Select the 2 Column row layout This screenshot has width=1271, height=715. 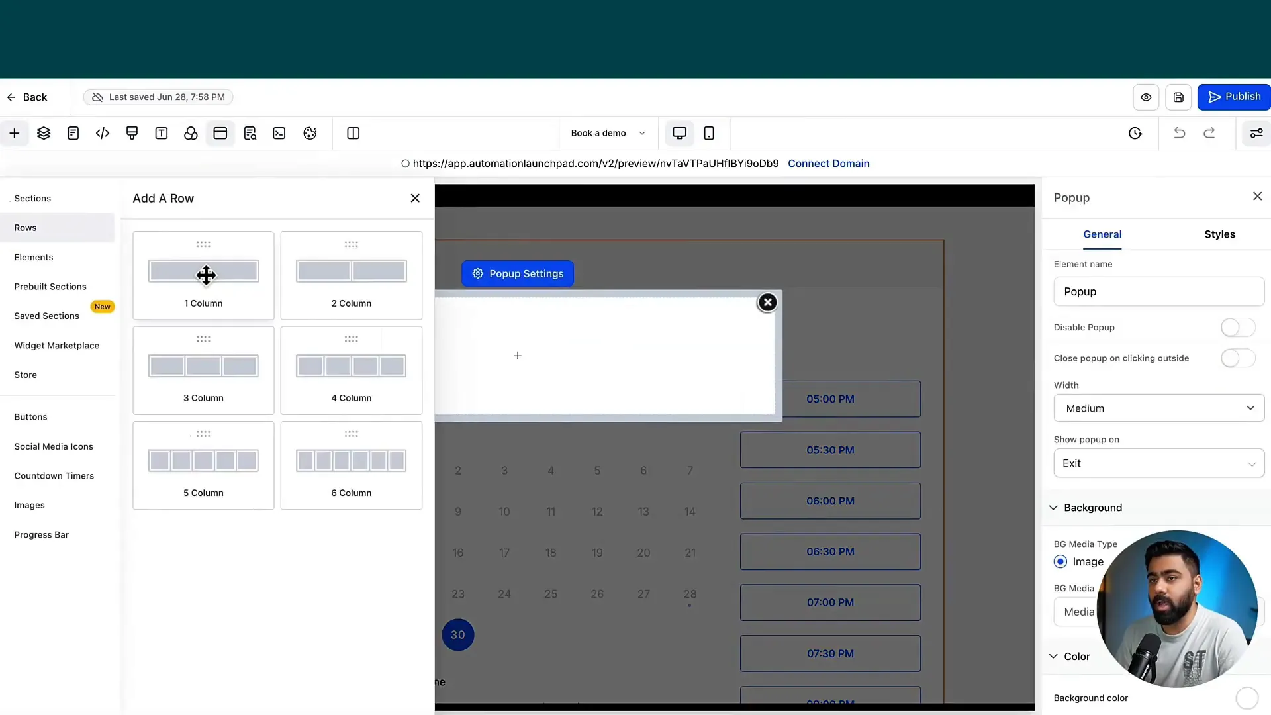[x=352, y=275]
